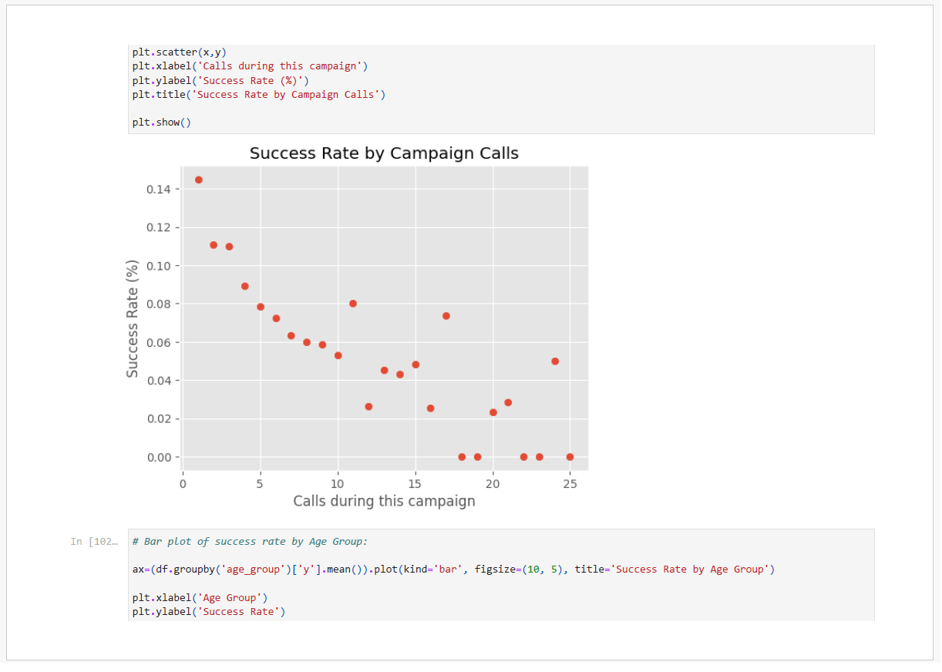942x672 pixels.
Task: Click the plt.xlabel('Age Group') code line
Action: click(200, 598)
